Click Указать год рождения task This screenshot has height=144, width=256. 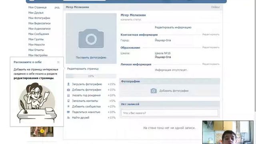click(86, 95)
